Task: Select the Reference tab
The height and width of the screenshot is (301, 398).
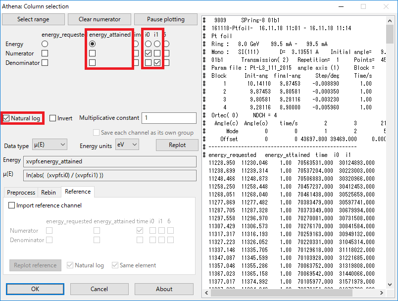Action: point(78,192)
